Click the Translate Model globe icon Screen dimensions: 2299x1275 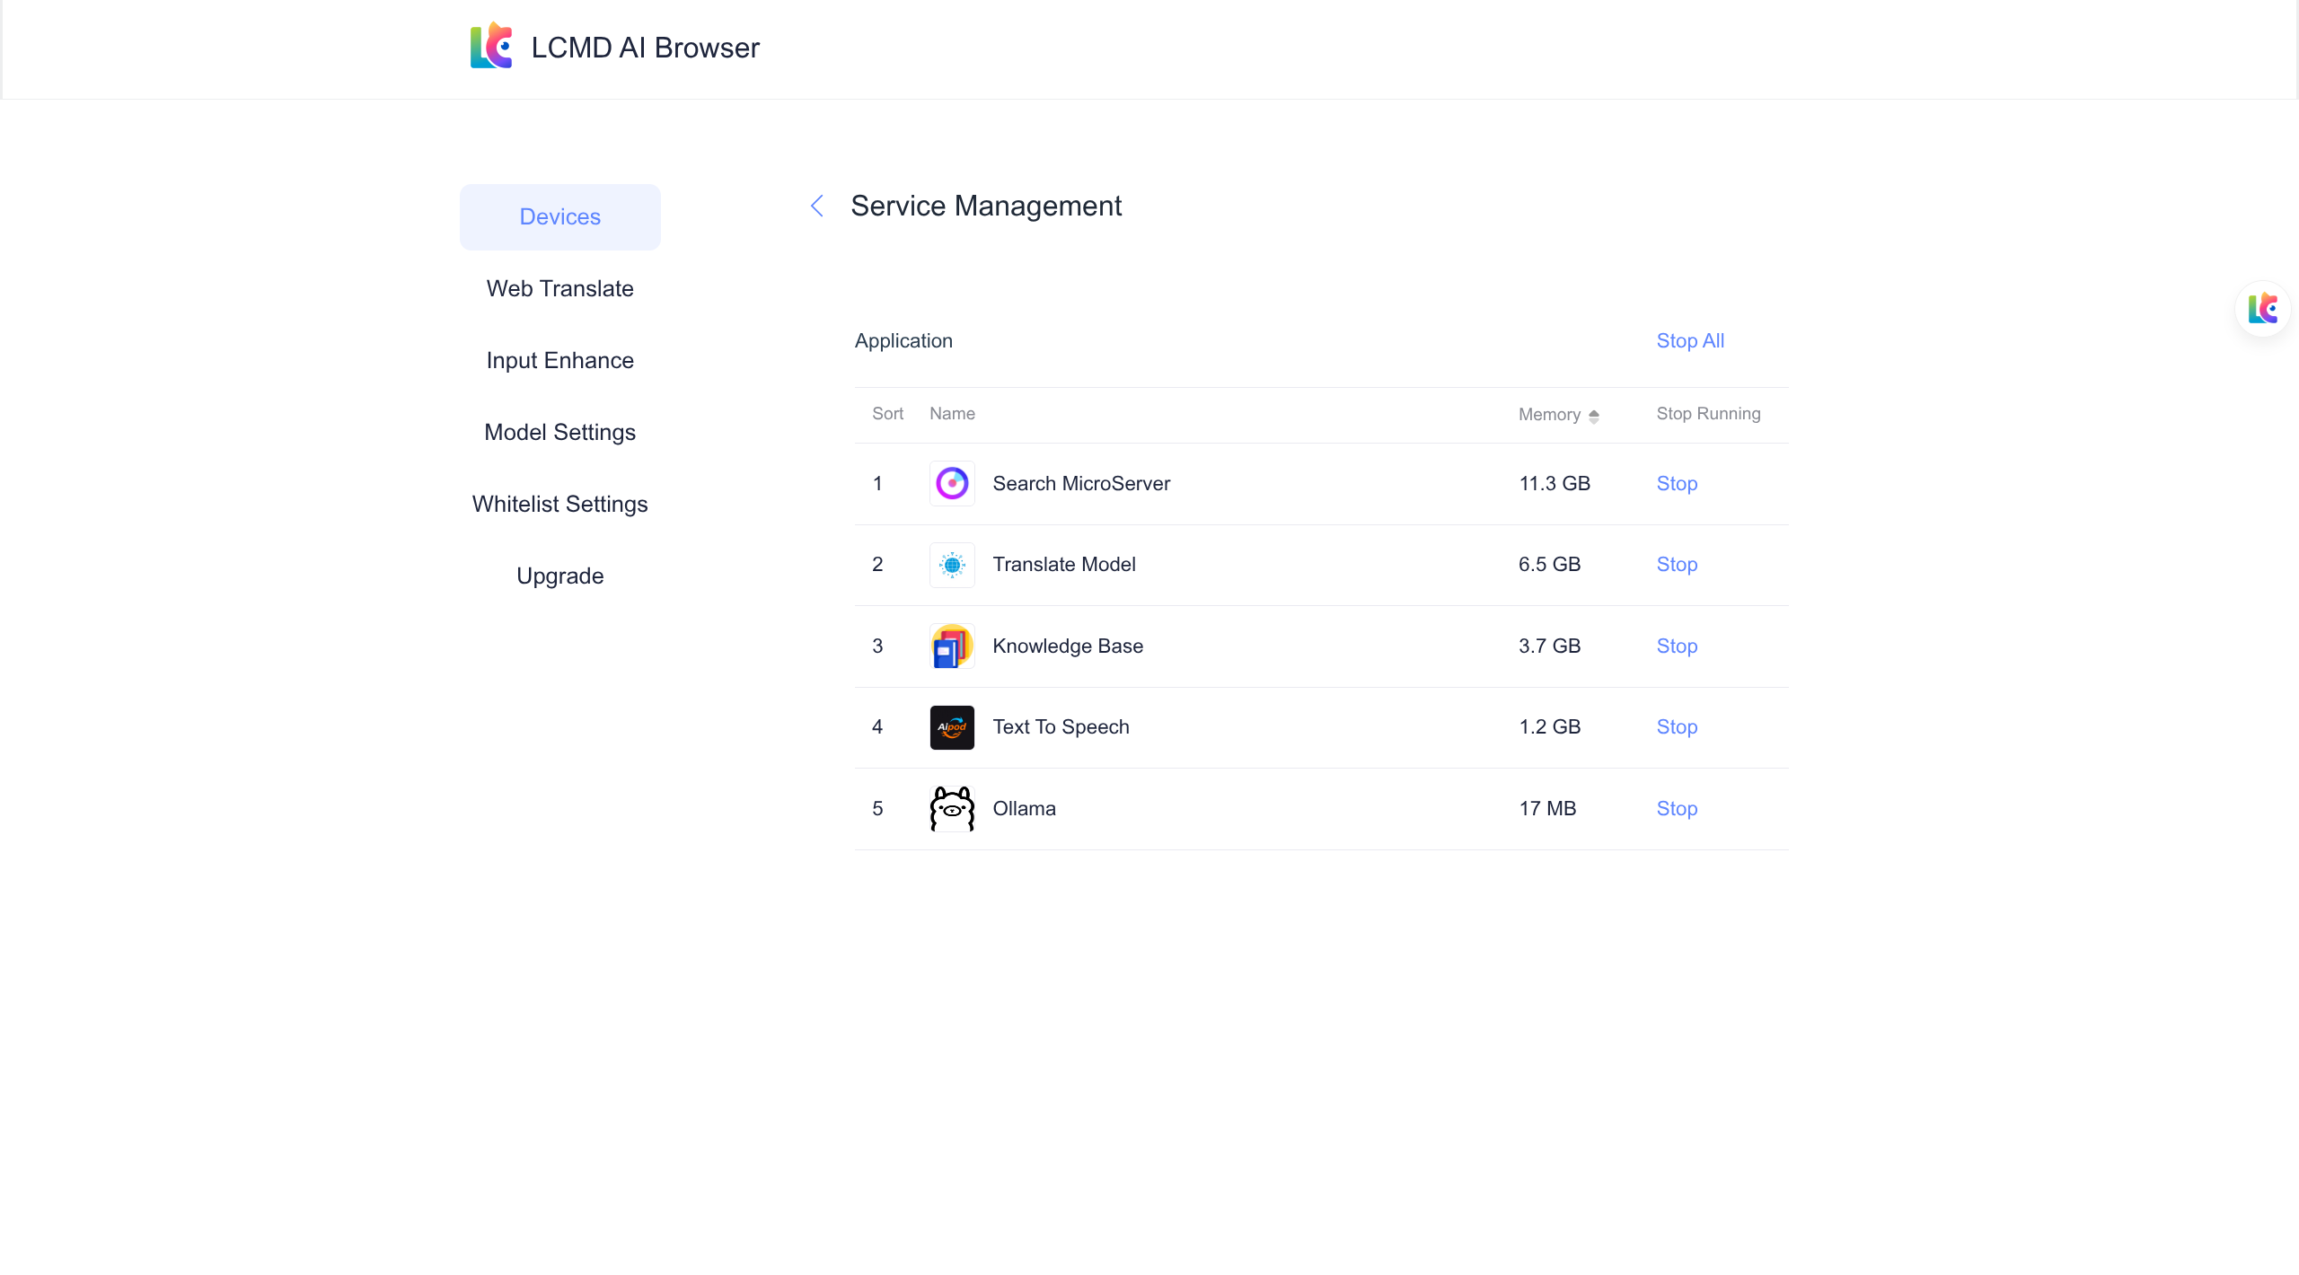(952, 565)
